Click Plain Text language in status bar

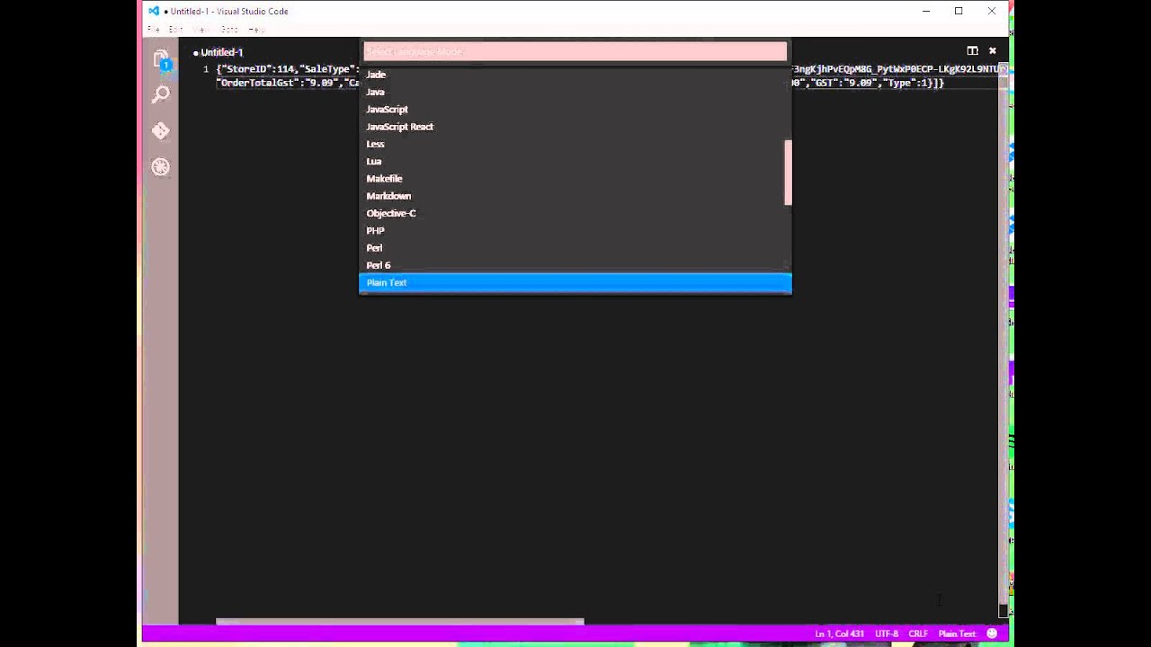pyautogui.click(x=957, y=634)
